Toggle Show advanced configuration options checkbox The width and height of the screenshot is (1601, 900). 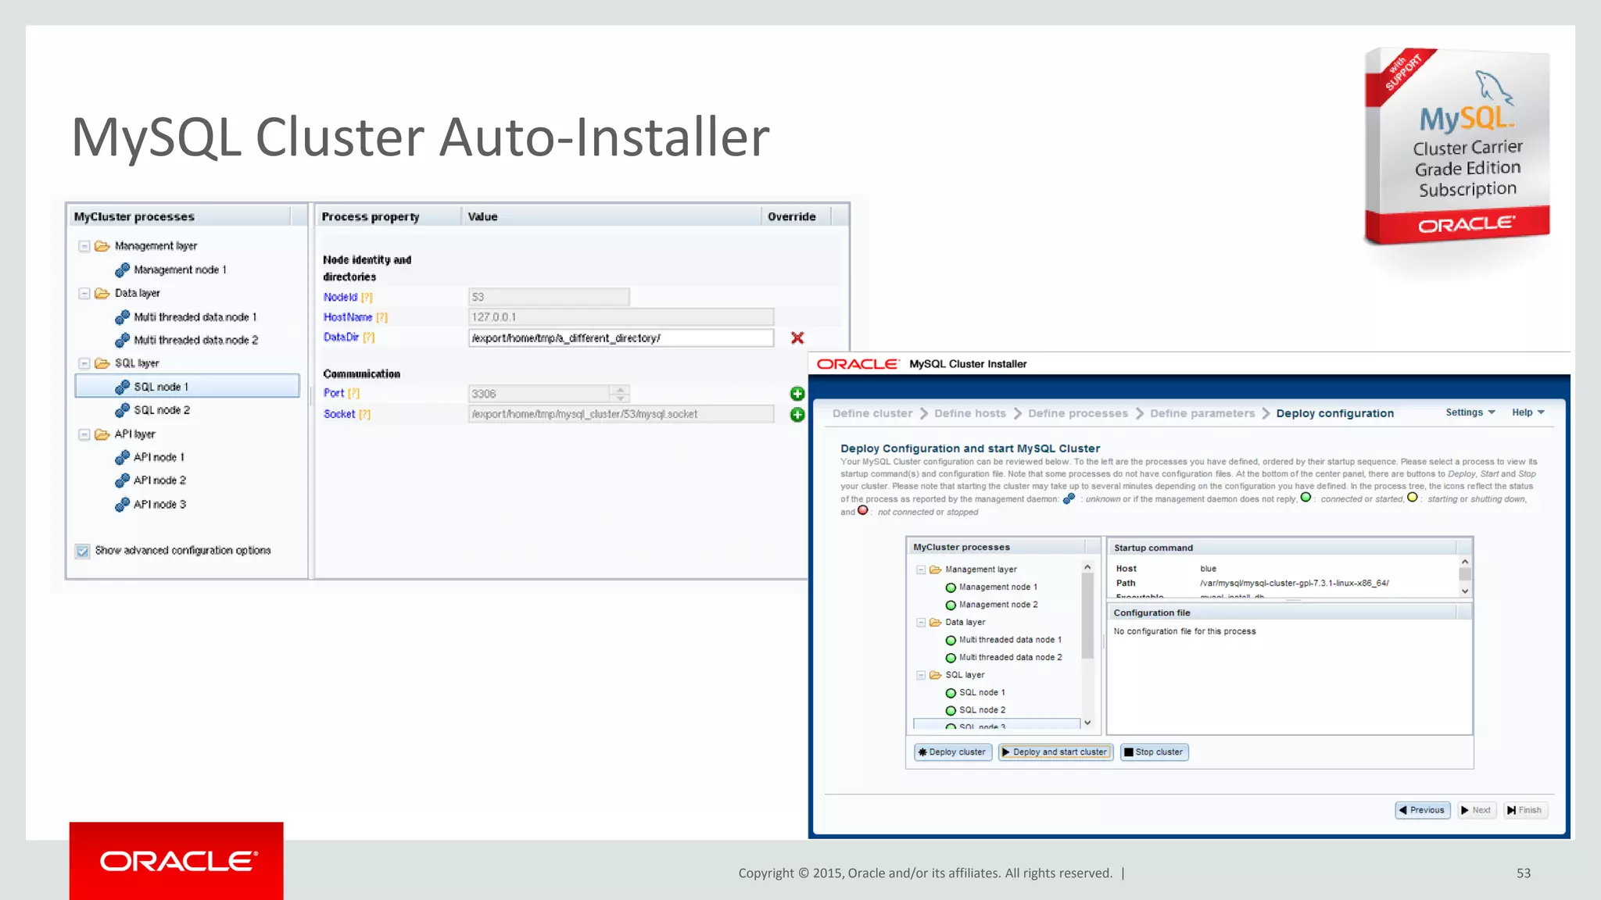pyautogui.click(x=83, y=551)
